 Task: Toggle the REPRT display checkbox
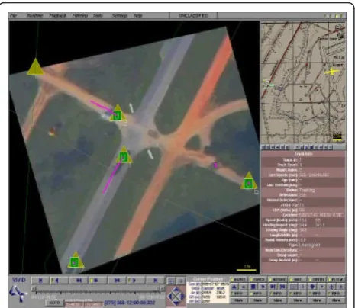(x=232, y=279)
